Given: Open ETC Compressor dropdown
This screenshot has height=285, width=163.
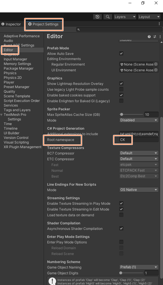Looking at the screenshot, I should pyautogui.click(x=139, y=159).
